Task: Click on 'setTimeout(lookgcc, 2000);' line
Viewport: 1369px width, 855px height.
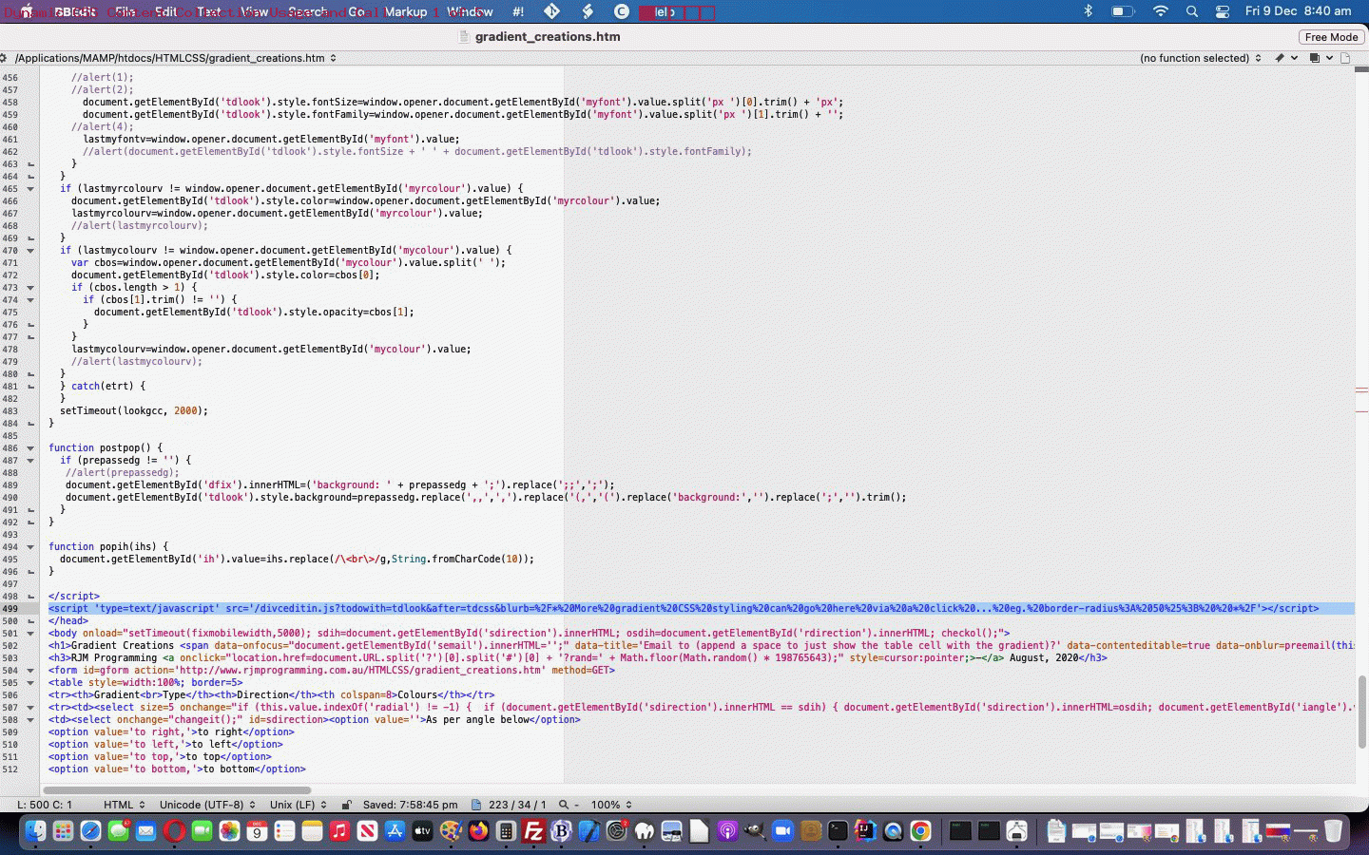Action: [x=134, y=410]
